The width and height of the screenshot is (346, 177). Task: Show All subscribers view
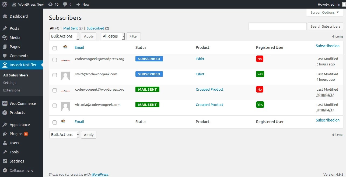click(52, 28)
